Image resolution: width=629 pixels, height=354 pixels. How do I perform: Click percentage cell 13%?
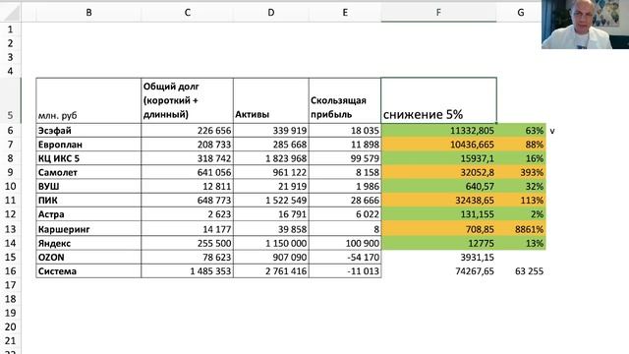click(x=521, y=243)
